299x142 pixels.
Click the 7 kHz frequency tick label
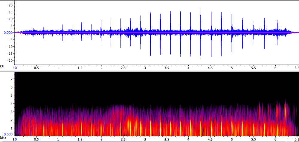[x=11, y=79]
